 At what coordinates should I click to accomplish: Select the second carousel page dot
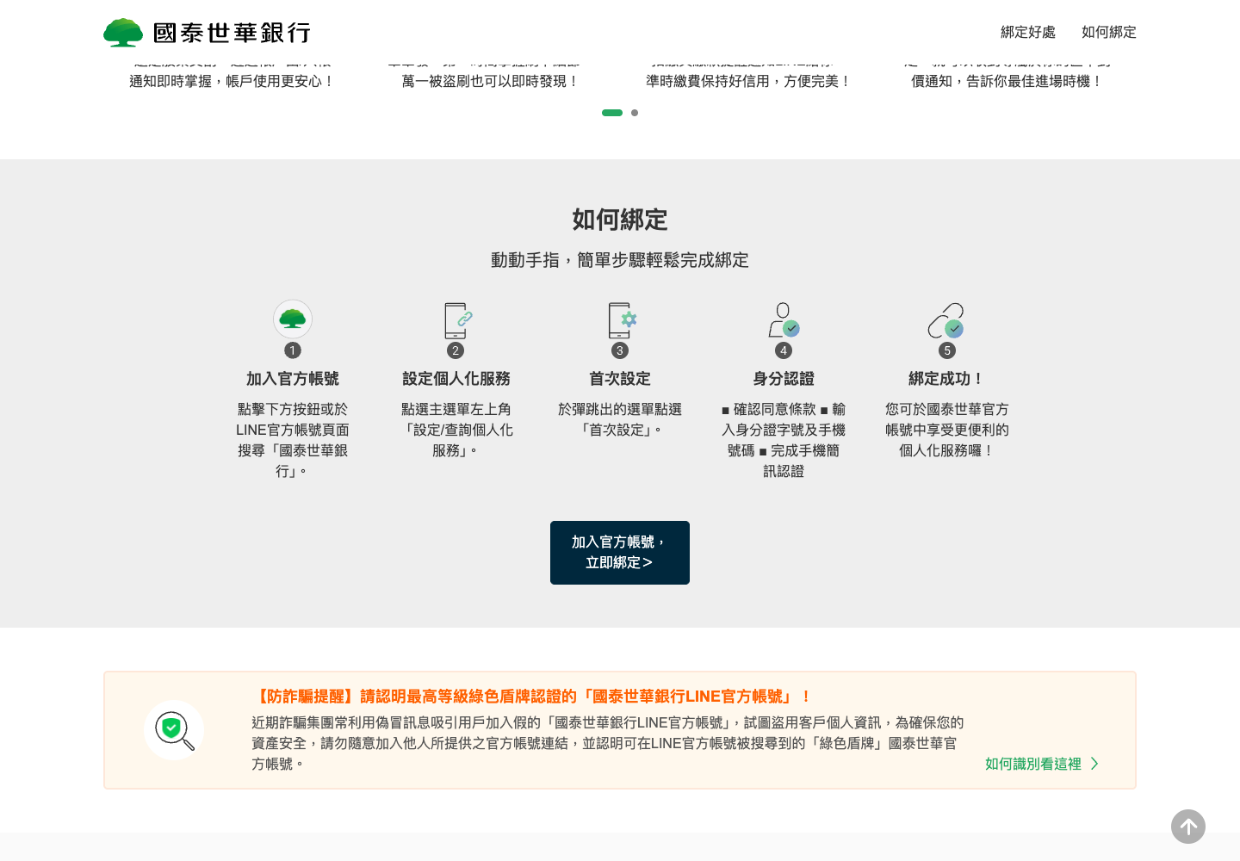coord(635,113)
